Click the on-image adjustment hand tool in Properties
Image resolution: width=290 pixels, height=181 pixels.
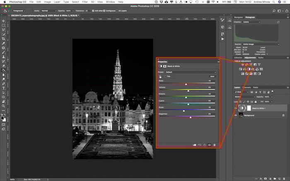[160, 76]
